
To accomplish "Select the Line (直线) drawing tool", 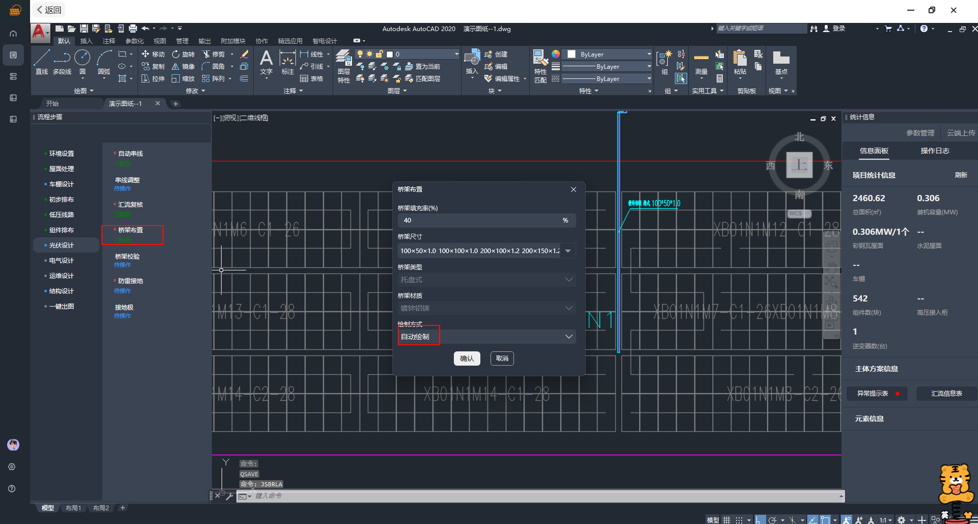I will click(42, 59).
